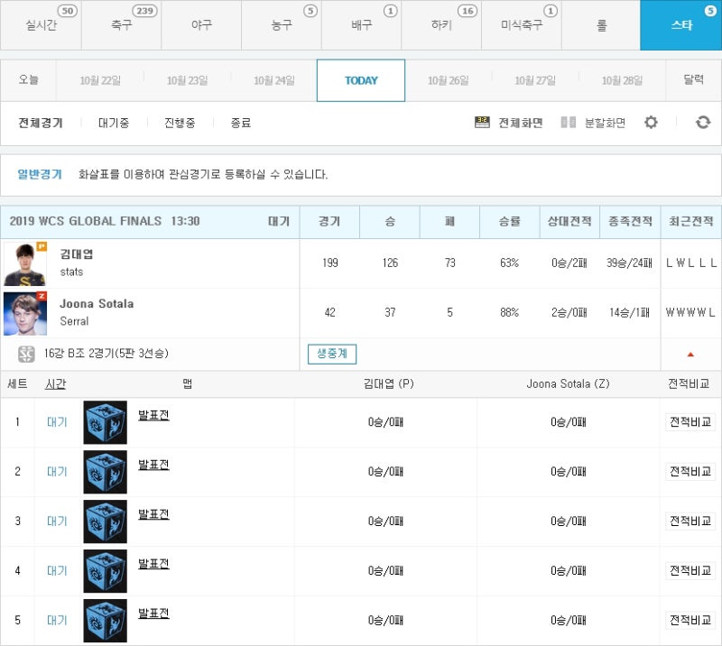This screenshot has height=646, width=722.
Task: Click the 일반경기 label
Action: coord(40,174)
